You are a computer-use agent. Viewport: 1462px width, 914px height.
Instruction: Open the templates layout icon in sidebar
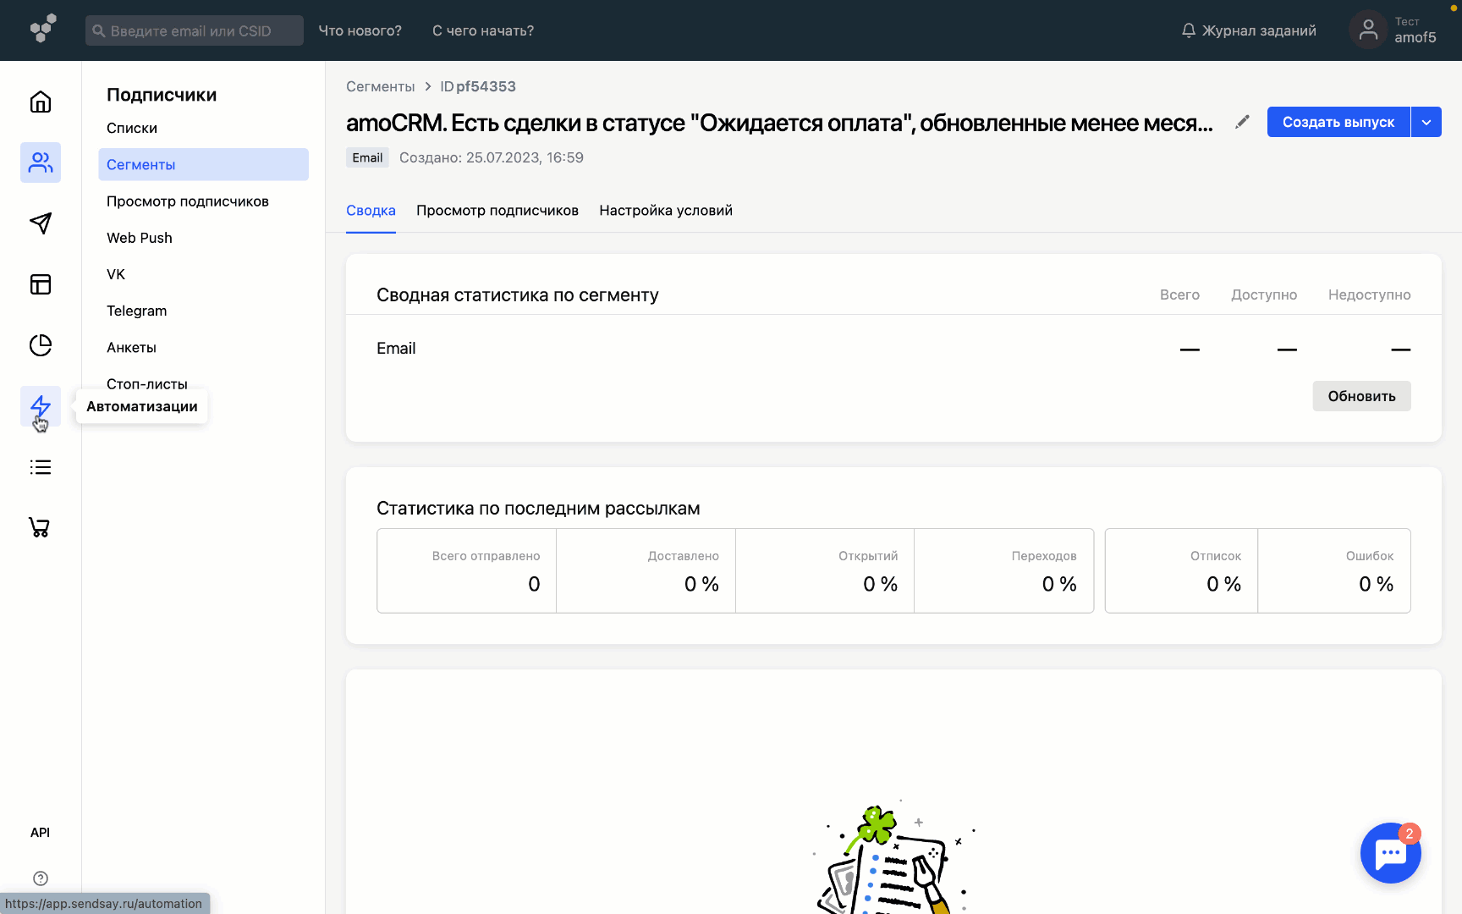click(x=41, y=284)
